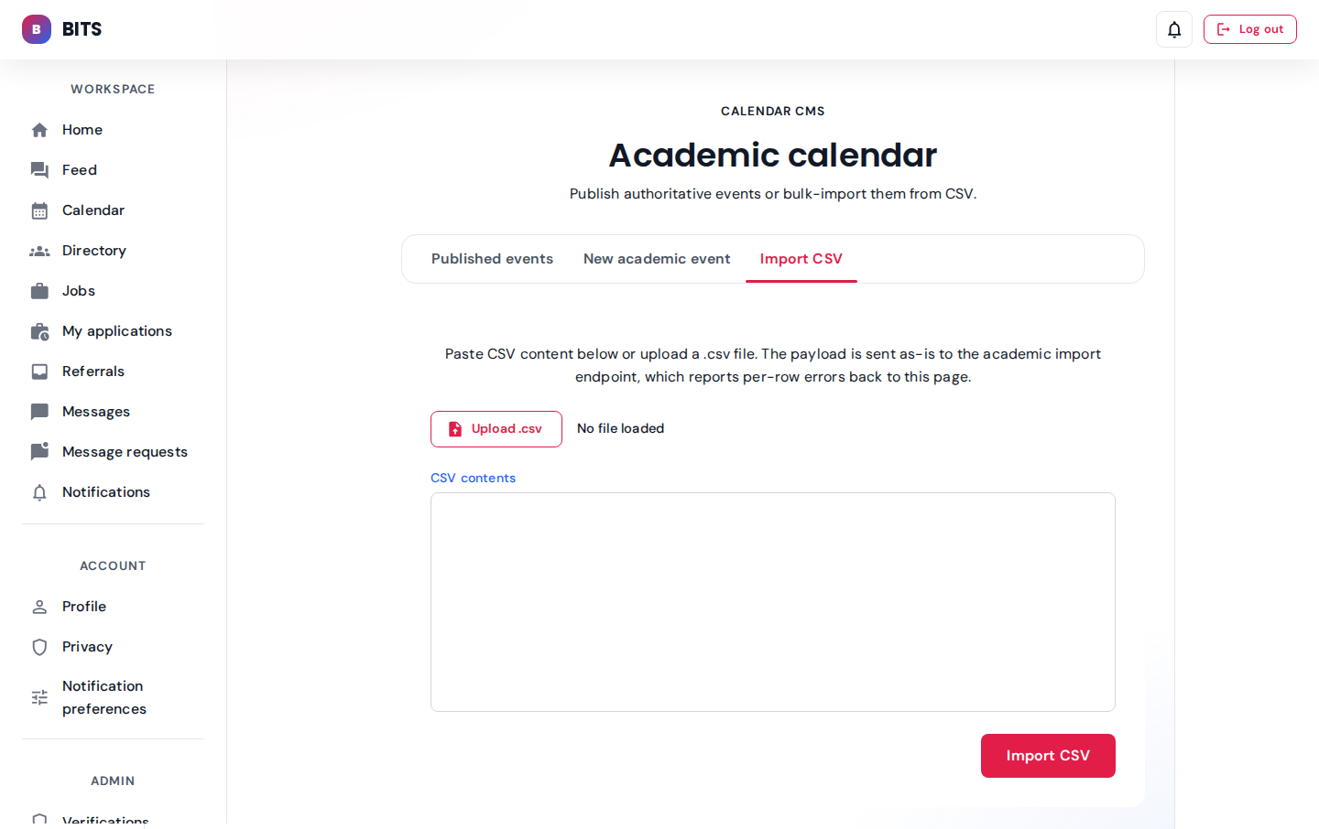Click the Referrals sidebar icon

pyautogui.click(x=39, y=371)
